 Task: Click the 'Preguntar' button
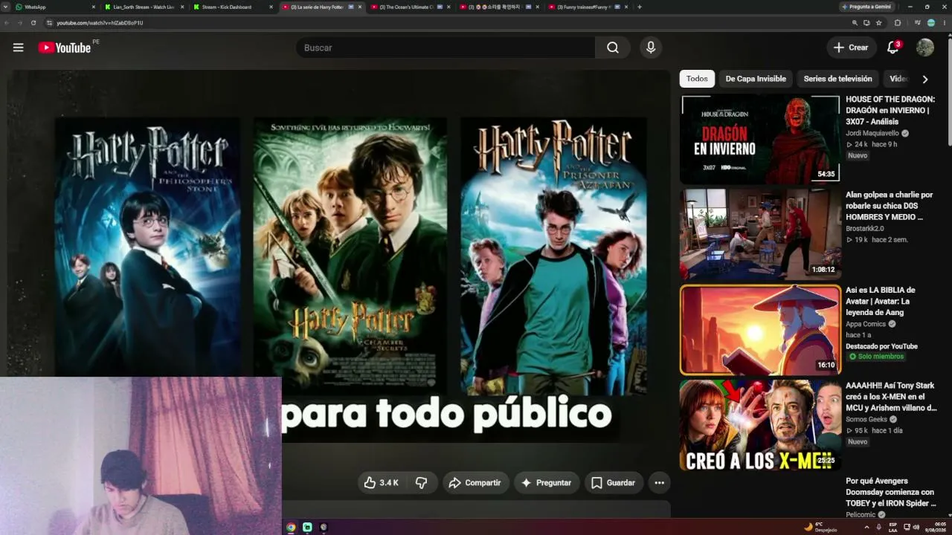pyautogui.click(x=547, y=483)
